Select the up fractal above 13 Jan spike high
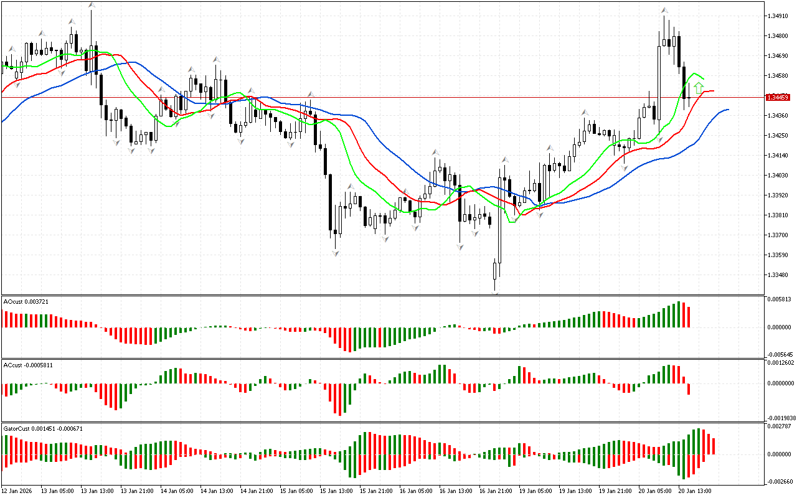 (x=92, y=6)
